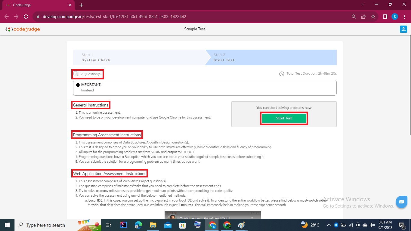This screenshot has height=231, width=411.
Task: Click the Chrome profile avatar
Action: 394,17
